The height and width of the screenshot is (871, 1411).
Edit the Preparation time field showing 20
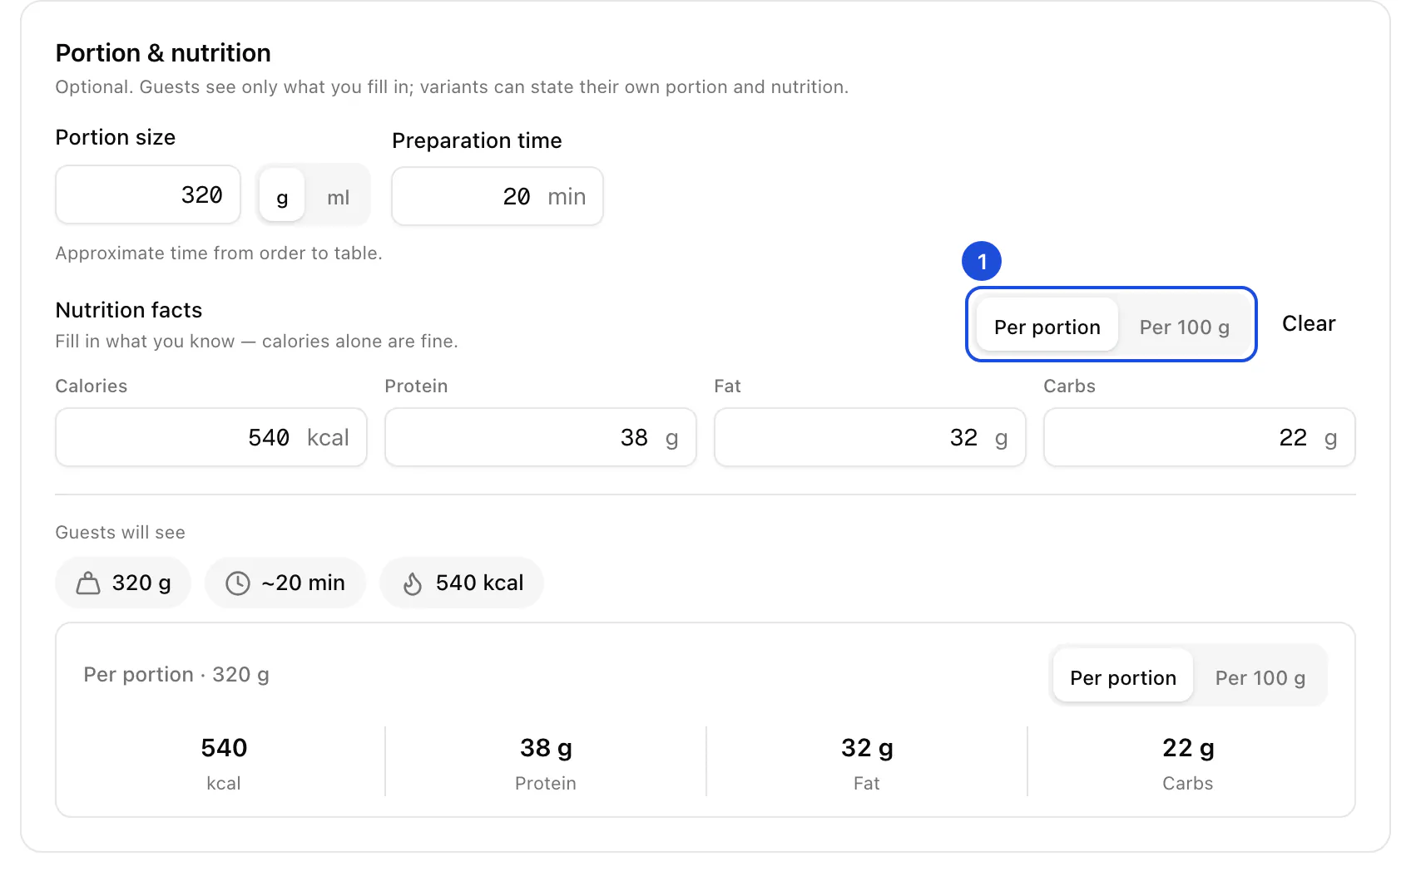click(498, 196)
